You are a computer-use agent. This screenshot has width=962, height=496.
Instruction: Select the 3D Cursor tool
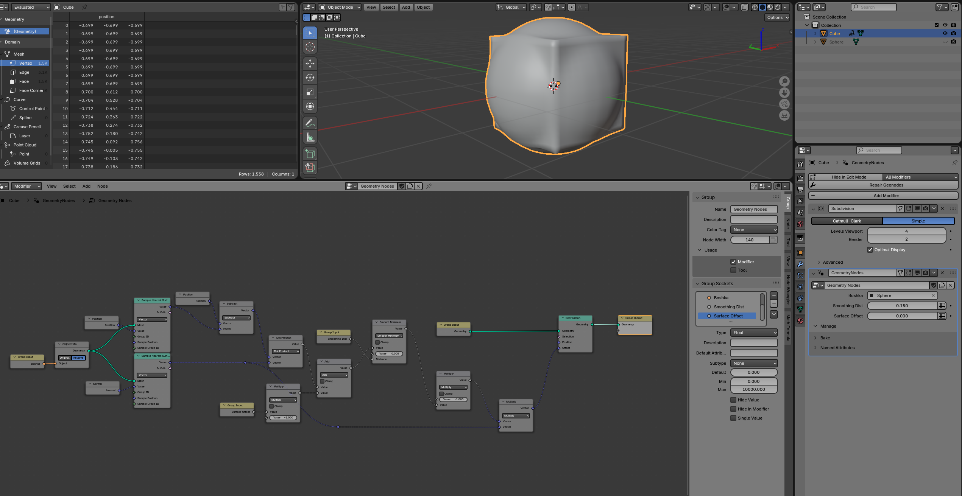[x=310, y=47]
